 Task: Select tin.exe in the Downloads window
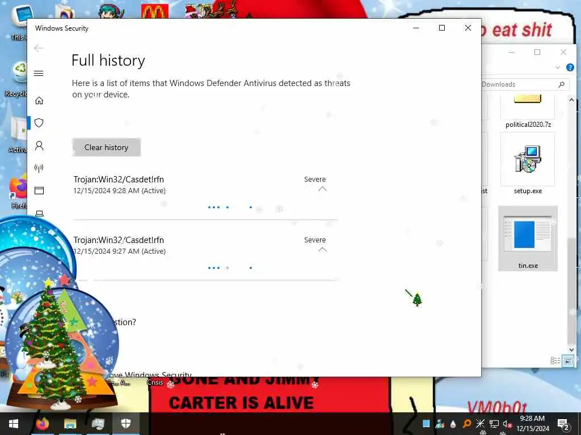click(x=528, y=238)
